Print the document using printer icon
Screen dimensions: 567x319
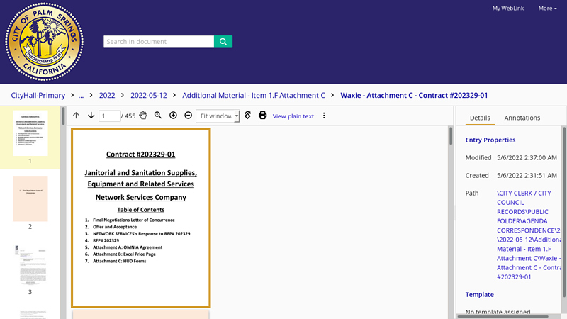tap(262, 116)
